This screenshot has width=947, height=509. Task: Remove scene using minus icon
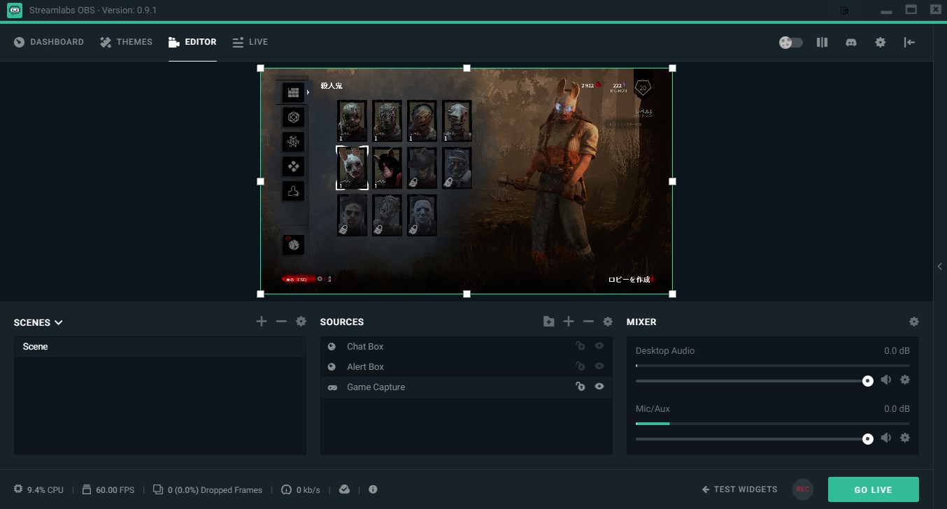(281, 322)
